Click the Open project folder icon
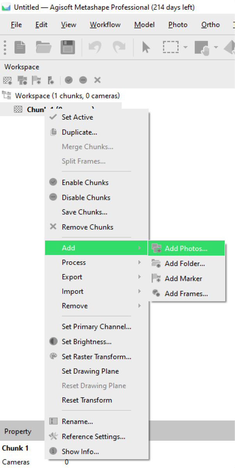The height and width of the screenshot is (468, 235). 44,48
